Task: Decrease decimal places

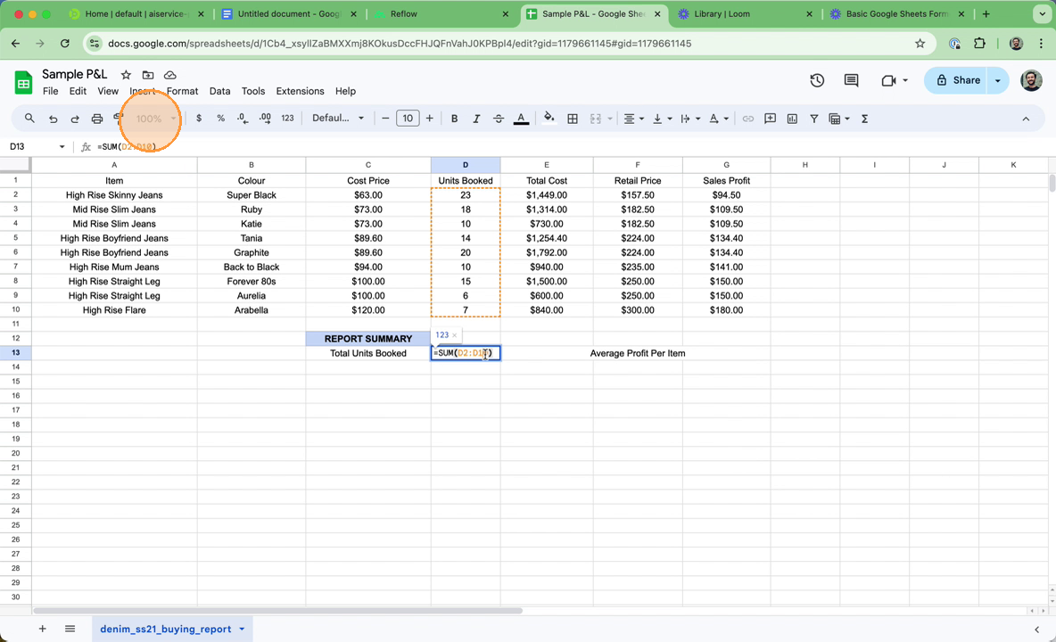Action: [243, 119]
